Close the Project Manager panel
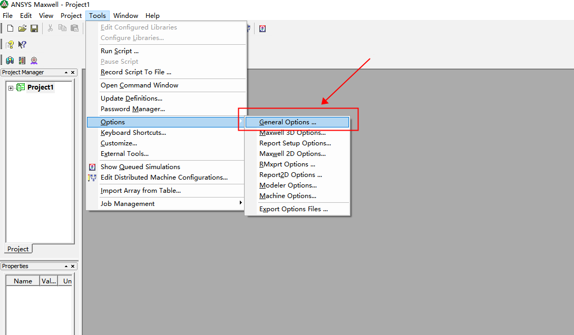Screen dimensions: 574x335 [73, 73]
